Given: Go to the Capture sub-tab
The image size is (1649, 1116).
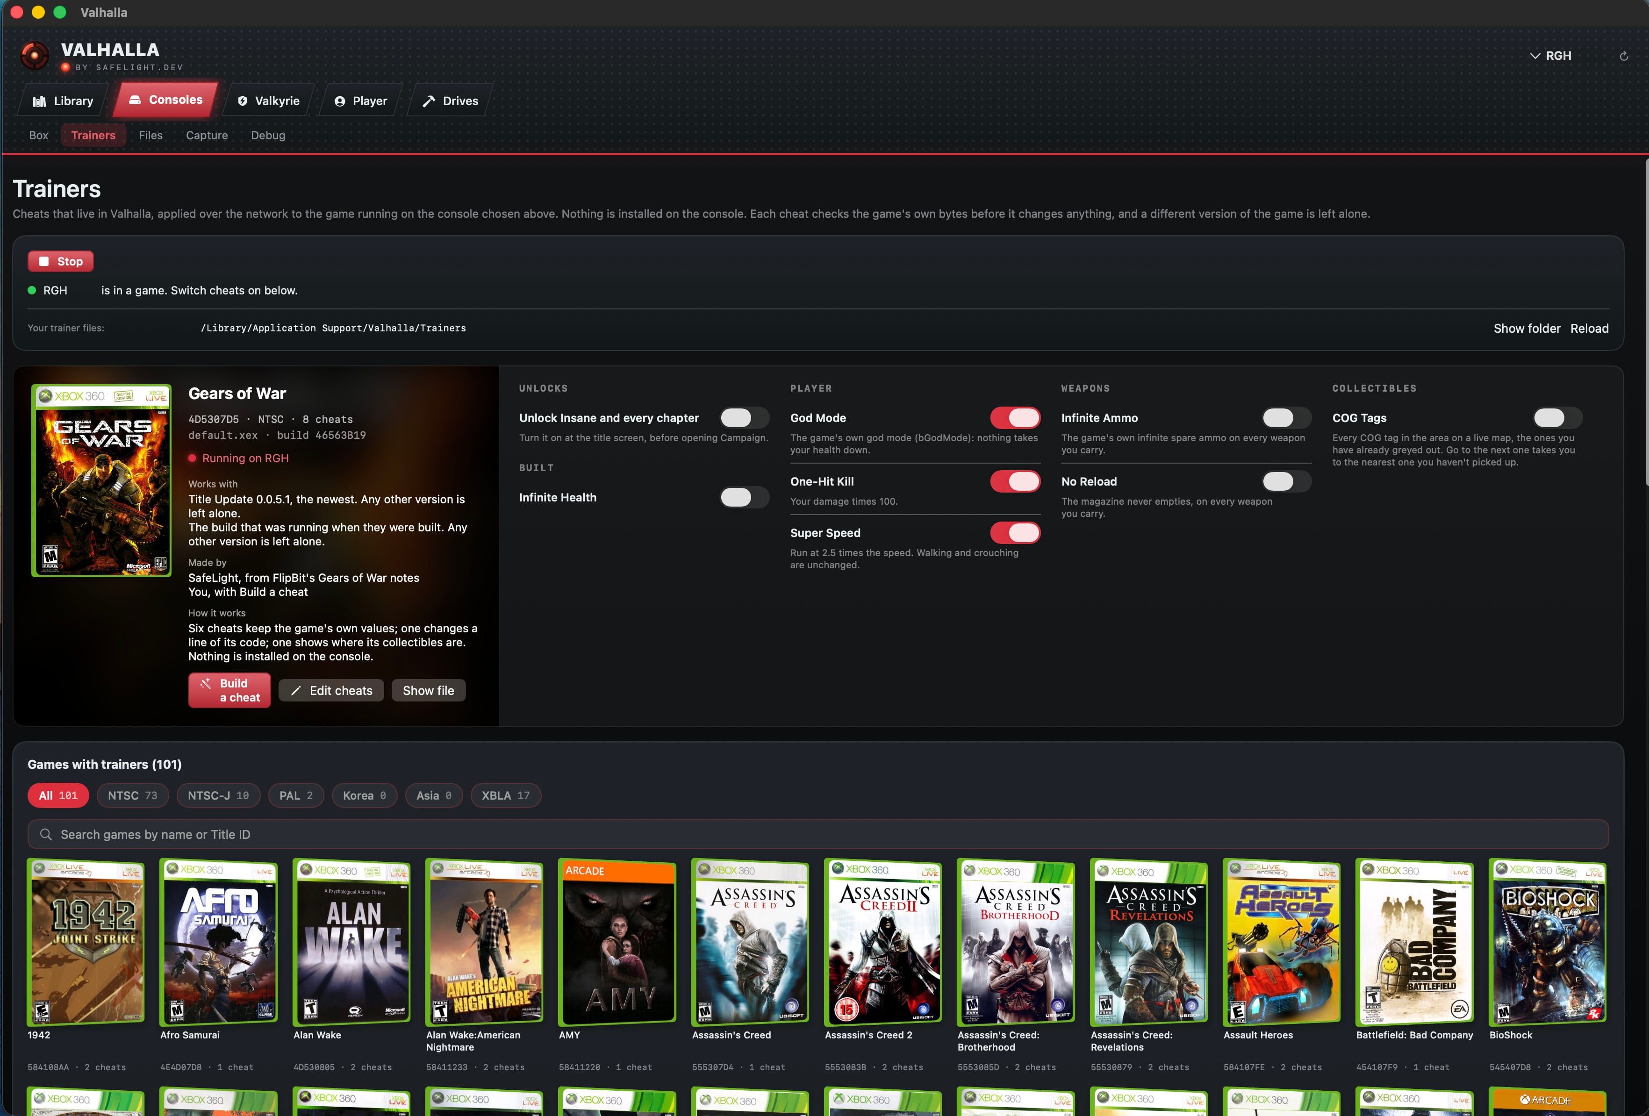Looking at the screenshot, I should [207, 136].
